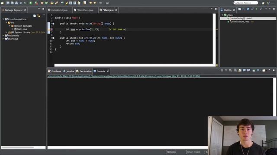The width and height of the screenshot is (277, 155).
Task: Save the current file with Save icon
Action: 8,3
